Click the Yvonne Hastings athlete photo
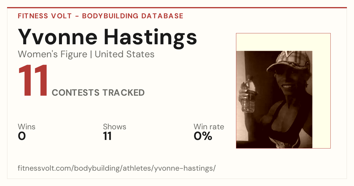The width and height of the screenshot is (354, 186). pyautogui.click(x=274, y=99)
